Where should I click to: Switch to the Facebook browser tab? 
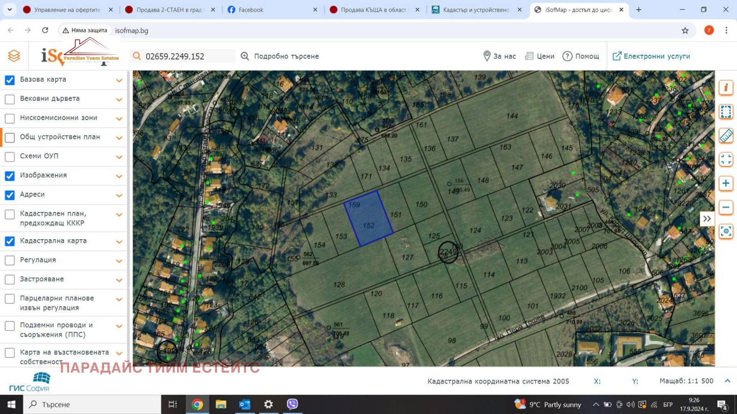pyautogui.click(x=272, y=10)
